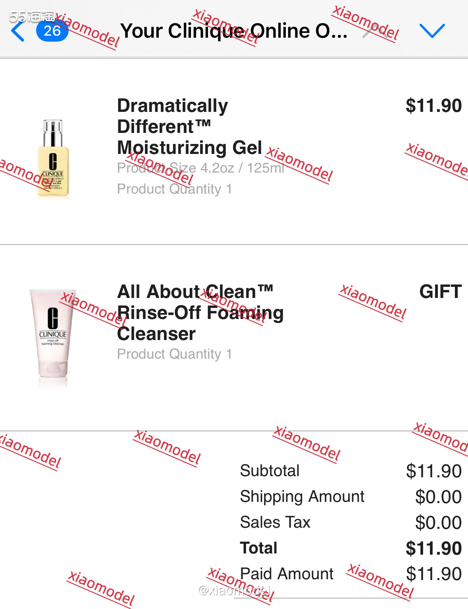Tap the Paid Amount $11.90 value

433,574
